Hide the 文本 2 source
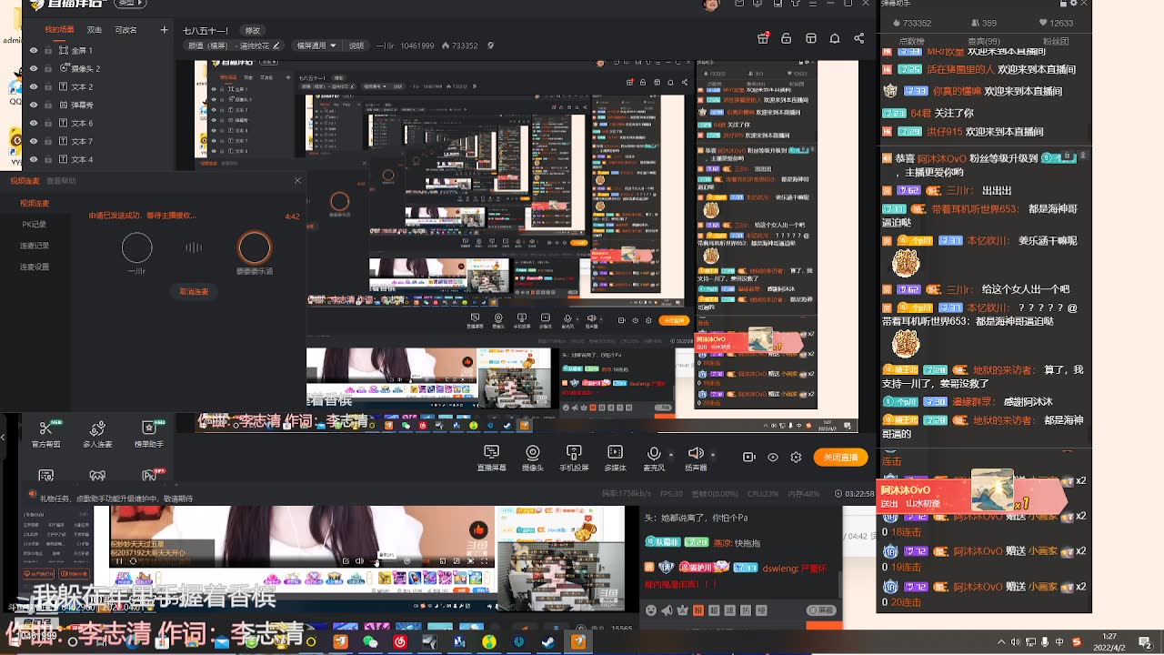The width and height of the screenshot is (1164, 655). [x=34, y=86]
